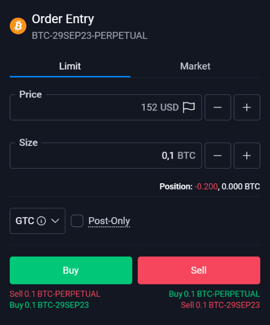This screenshot has height=325, width=270.
Task: Click the red -0.200 position value
Action: point(206,186)
